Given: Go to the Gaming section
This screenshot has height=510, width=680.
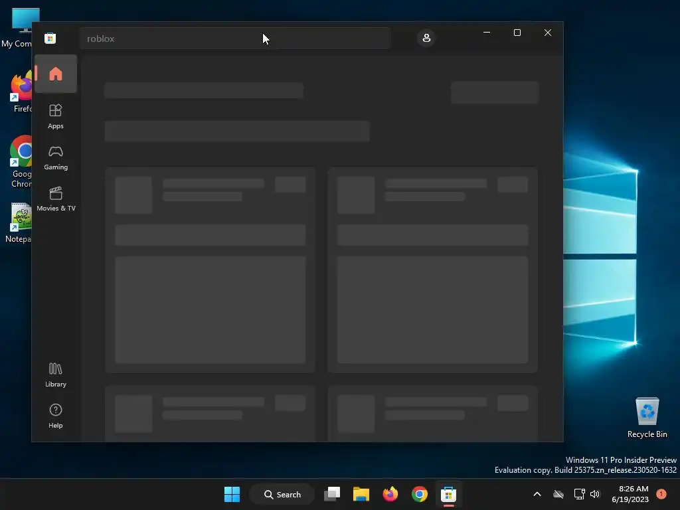Looking at the screenshot, I should [56, 157].
